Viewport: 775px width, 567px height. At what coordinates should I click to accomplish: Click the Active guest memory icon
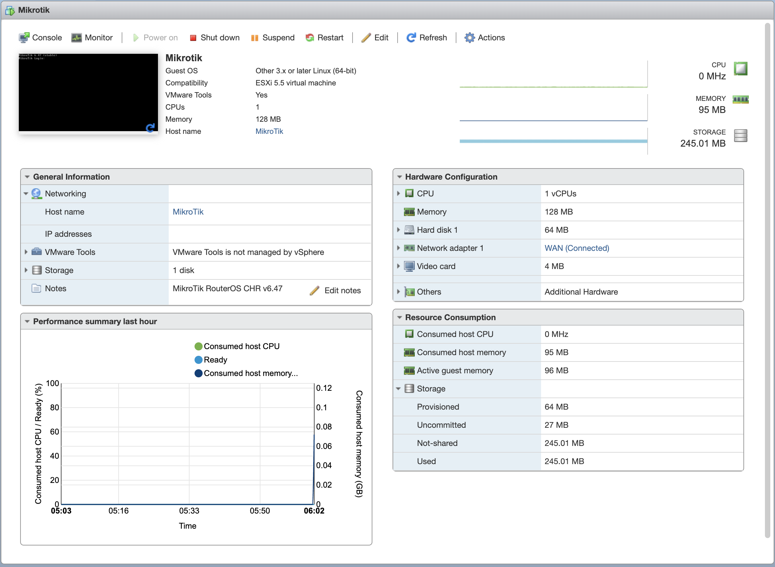409,371
